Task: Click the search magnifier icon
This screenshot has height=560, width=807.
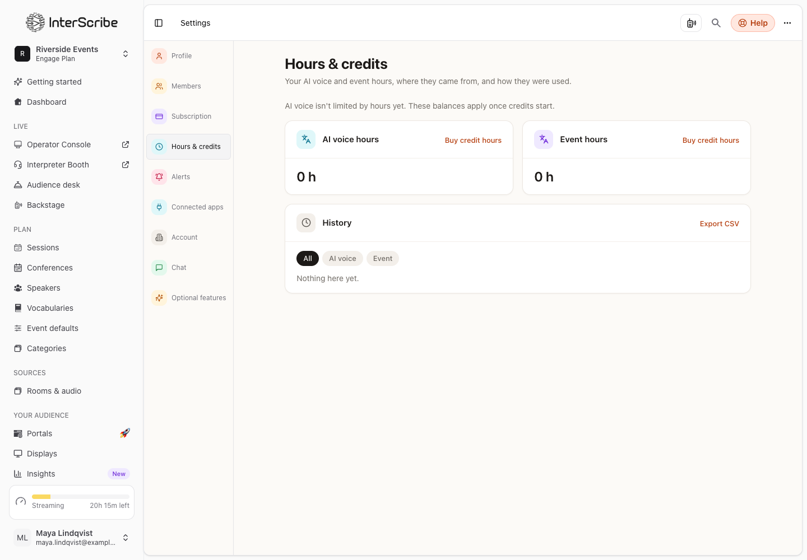Action: tap(716, 23)
